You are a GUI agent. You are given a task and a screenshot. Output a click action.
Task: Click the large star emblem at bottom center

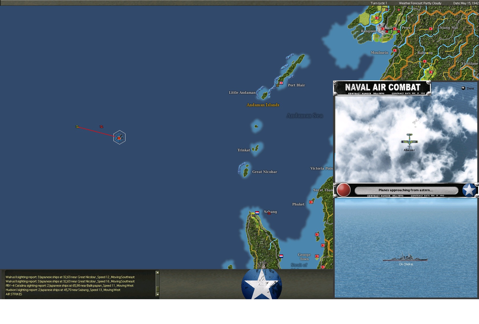coord(261,284)
